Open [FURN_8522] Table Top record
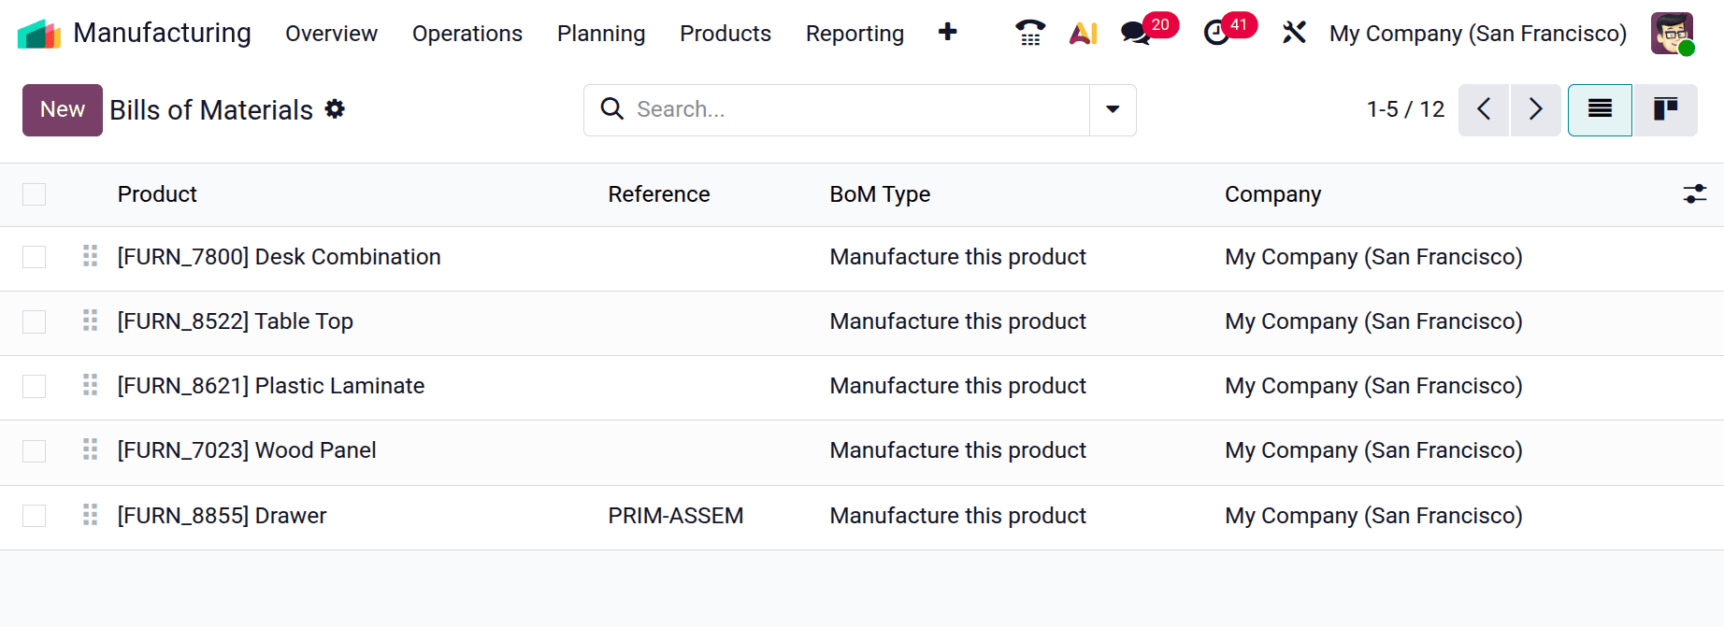Screen dimensions: 1724x627 pyautogui.click(x=236, y=321)
